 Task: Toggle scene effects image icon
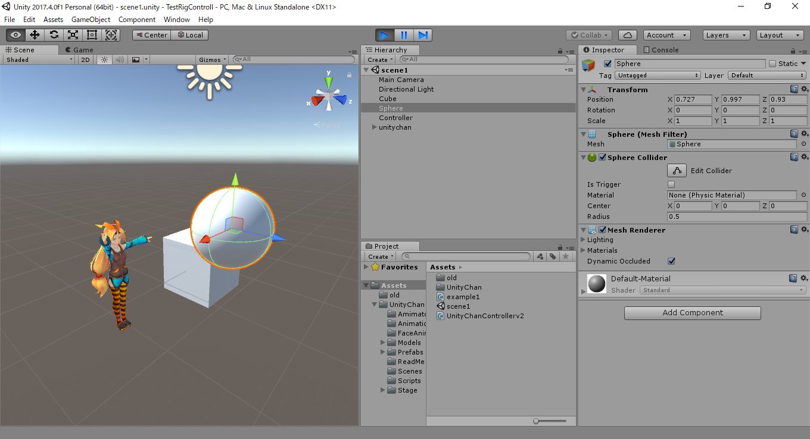(x=136, y=59)
